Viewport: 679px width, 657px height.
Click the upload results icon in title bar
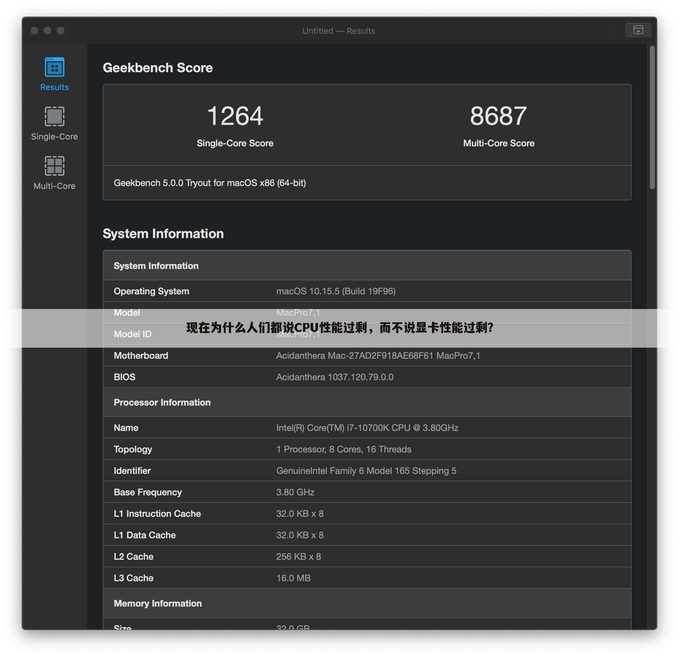click(638, 30)
